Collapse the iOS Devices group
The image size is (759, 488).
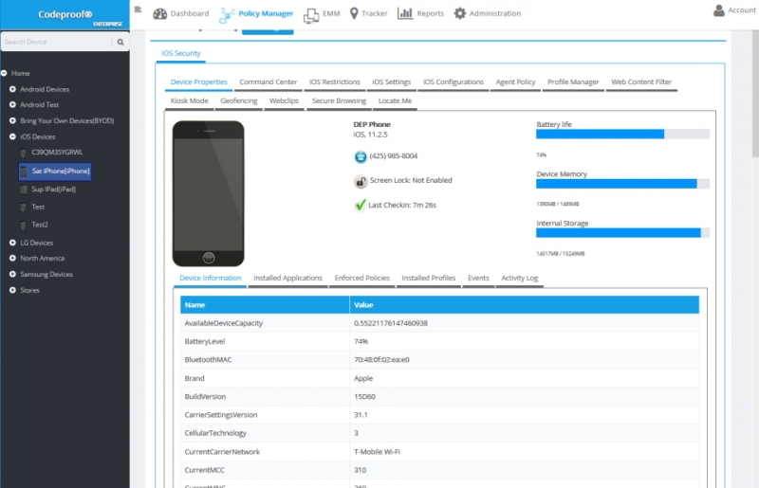[x=12, y=136]
